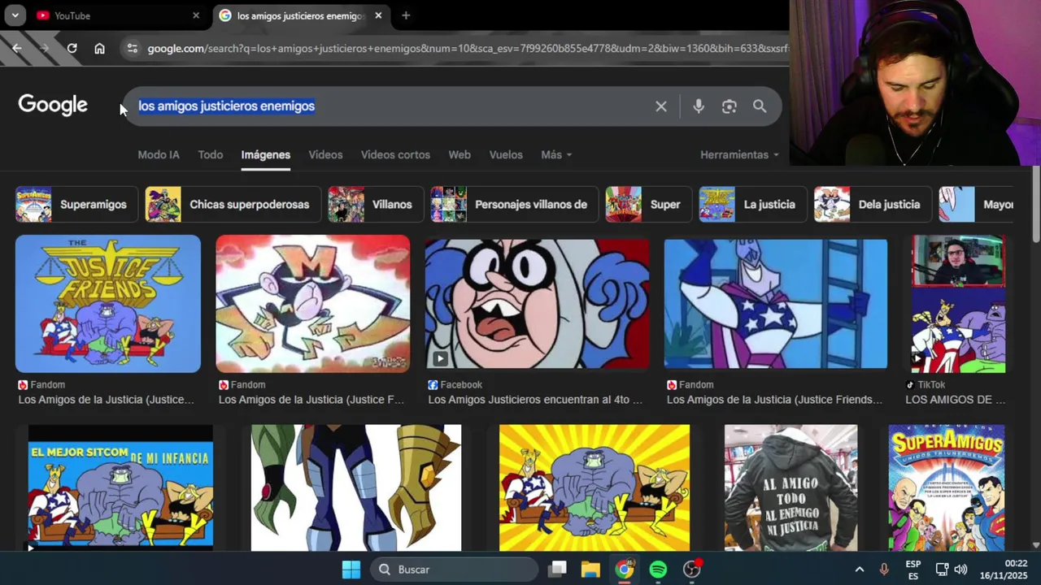The height and width of the screenshot is (585, 1041).
Task: View site information icon in address bar
Action: point(133,49)
